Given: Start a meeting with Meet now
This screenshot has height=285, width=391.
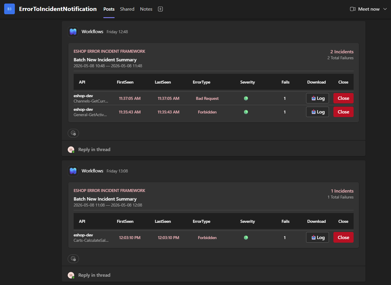Looking at the screenshot, I should point(365,9).
